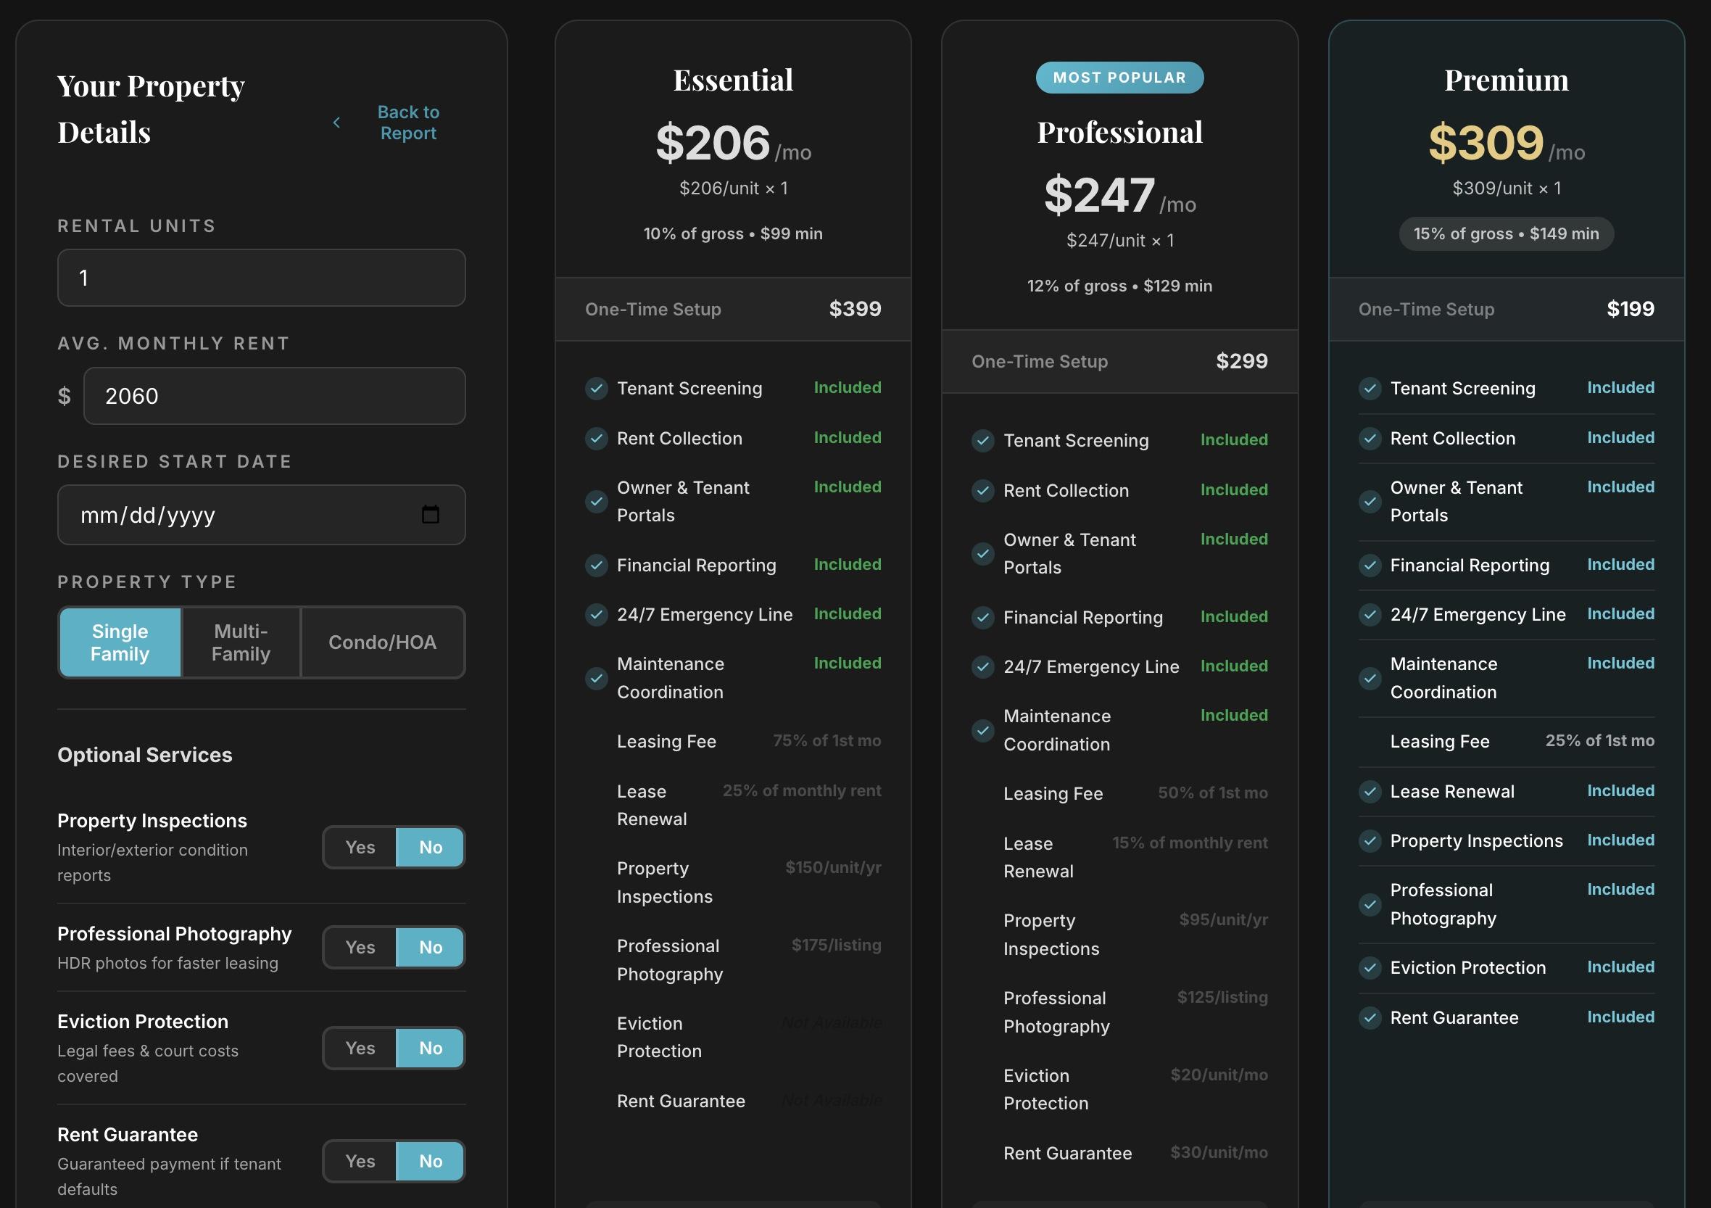Click Professional Property Inspections $95/unit/yr
This screenshot has width=1711, height=1208.
[1224, 919]
